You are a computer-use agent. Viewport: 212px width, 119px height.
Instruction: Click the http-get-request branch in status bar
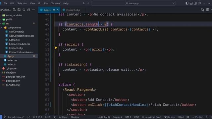(14, 117)
